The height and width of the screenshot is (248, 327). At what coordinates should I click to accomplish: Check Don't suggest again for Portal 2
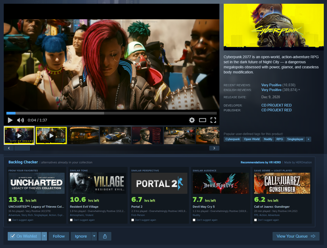[133, 220]
